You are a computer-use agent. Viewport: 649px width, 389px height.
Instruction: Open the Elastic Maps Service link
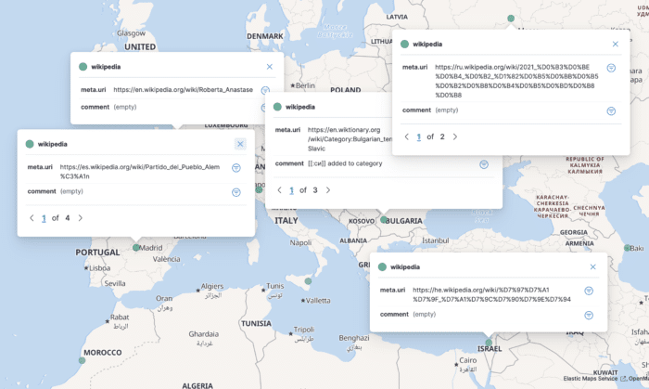(594, 379)
